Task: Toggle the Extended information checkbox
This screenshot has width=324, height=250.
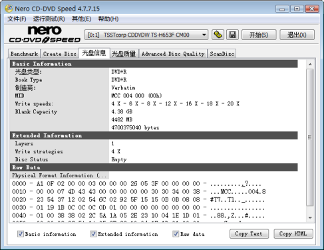Action: click(93, 234)
